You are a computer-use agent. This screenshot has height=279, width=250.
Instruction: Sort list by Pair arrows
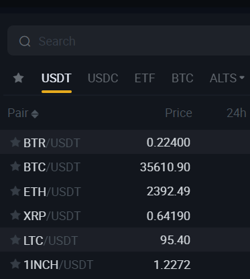click(x=35, y=114)
